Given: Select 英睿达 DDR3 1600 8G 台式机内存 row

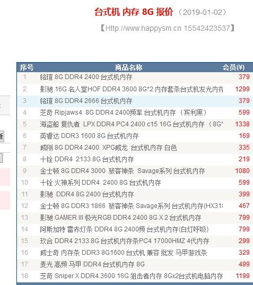Looking at the screenshot, I should [135, 136].
